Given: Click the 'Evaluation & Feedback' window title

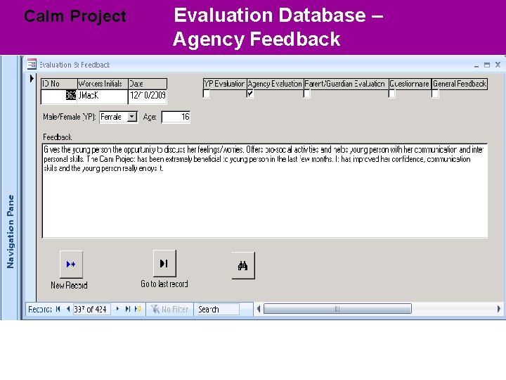Looking at the screenshot, I should coord(74,65).
